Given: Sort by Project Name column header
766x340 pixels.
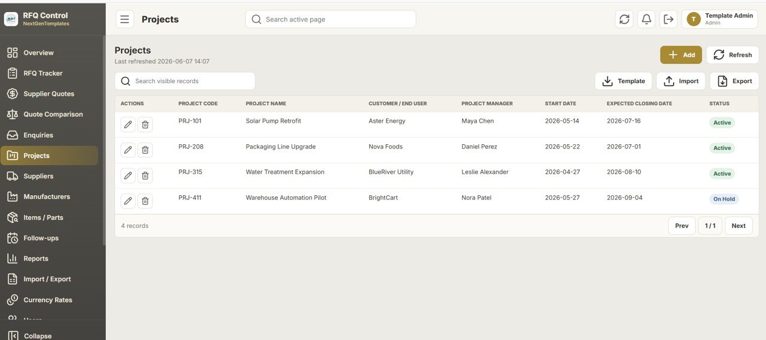Looking at the screenshot, I should [x=266, y=104].
